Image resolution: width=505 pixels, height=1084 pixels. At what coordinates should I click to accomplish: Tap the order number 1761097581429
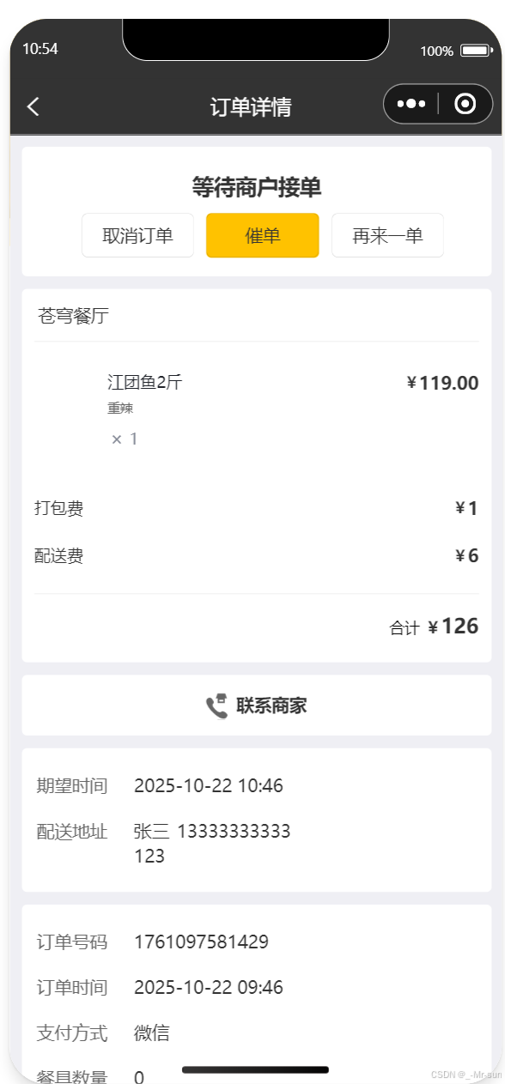tap(199, 942)
